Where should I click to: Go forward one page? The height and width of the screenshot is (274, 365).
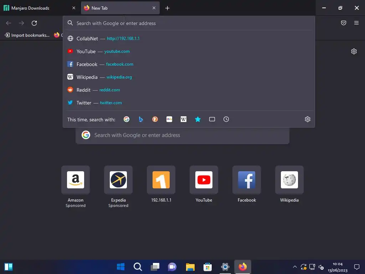click(x=21, y=23)
